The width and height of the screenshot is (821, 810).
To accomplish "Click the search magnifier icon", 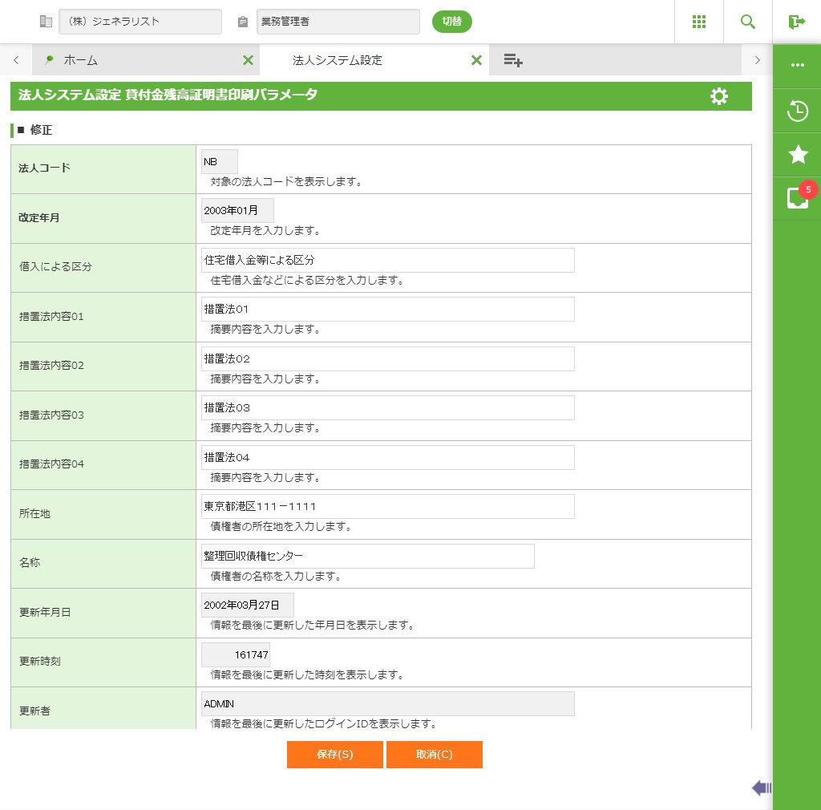I will (x=748, y=22).
